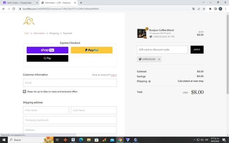Focus the Company (optional) field

tap(70, 120)
